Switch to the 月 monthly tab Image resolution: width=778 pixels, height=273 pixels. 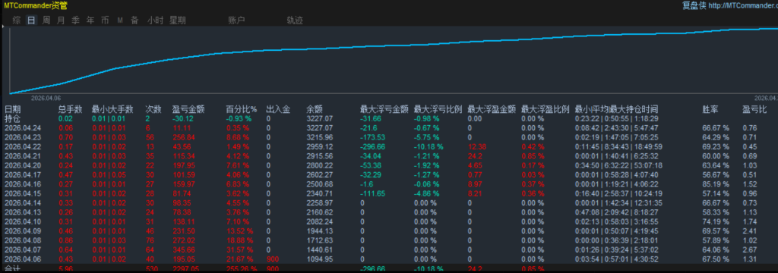coord(61,20)
